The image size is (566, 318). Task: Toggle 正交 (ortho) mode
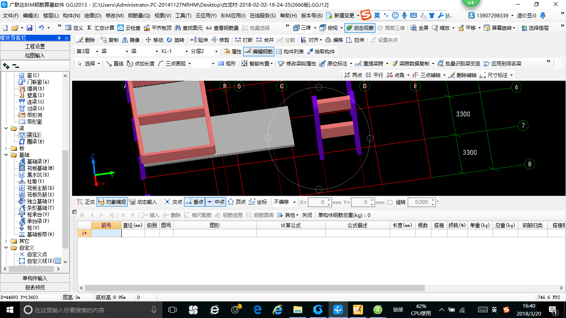[86, 202]
